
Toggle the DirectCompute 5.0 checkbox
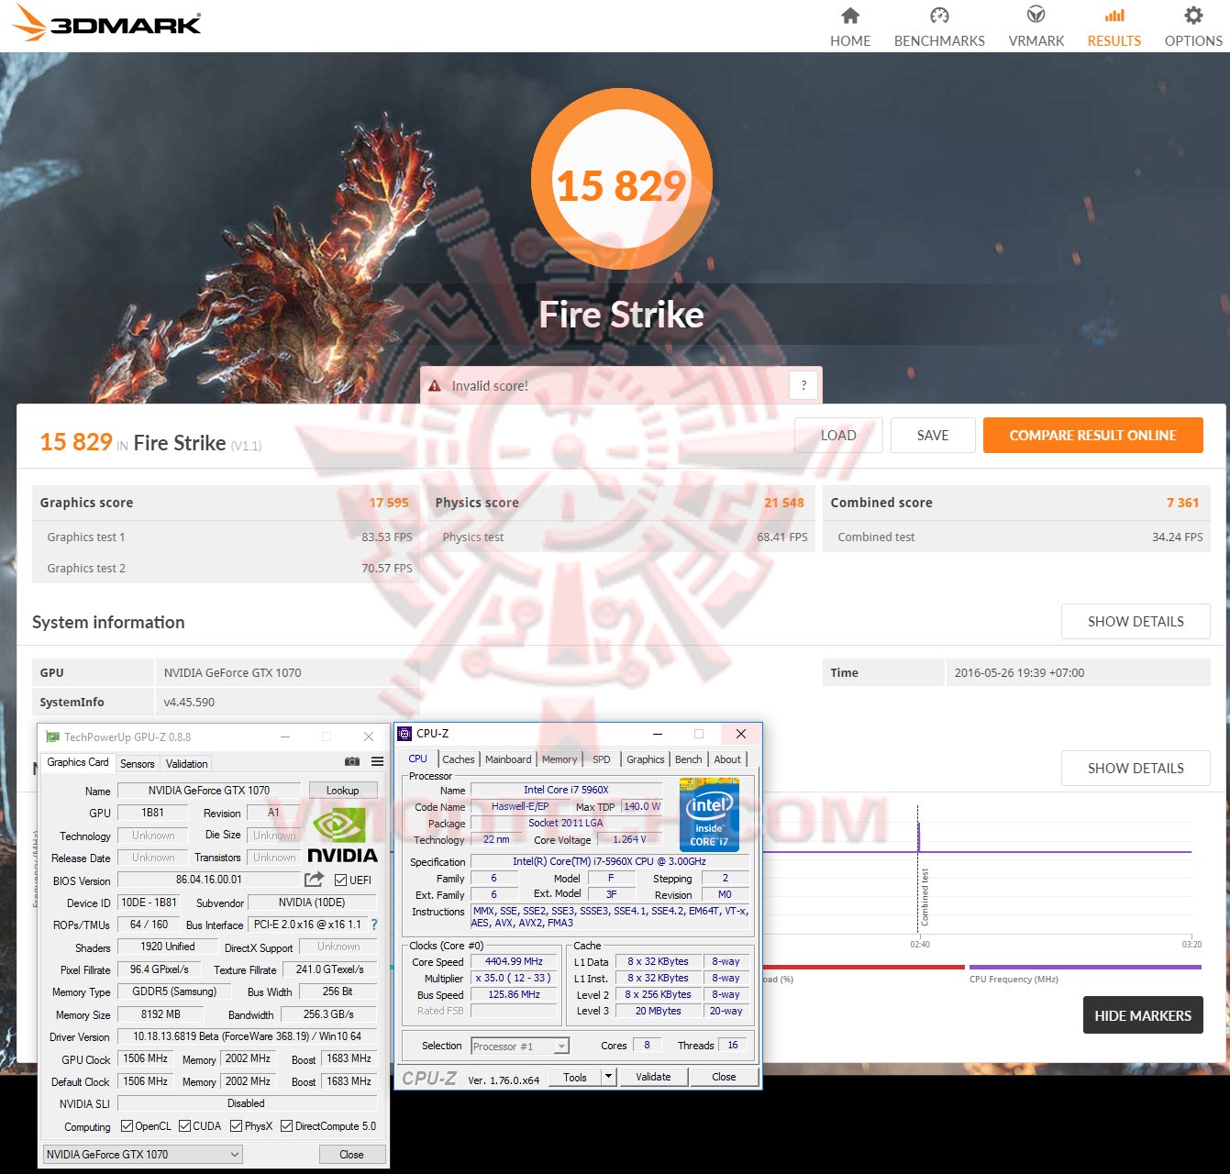pyautogui.click(x=287, y=1126)
